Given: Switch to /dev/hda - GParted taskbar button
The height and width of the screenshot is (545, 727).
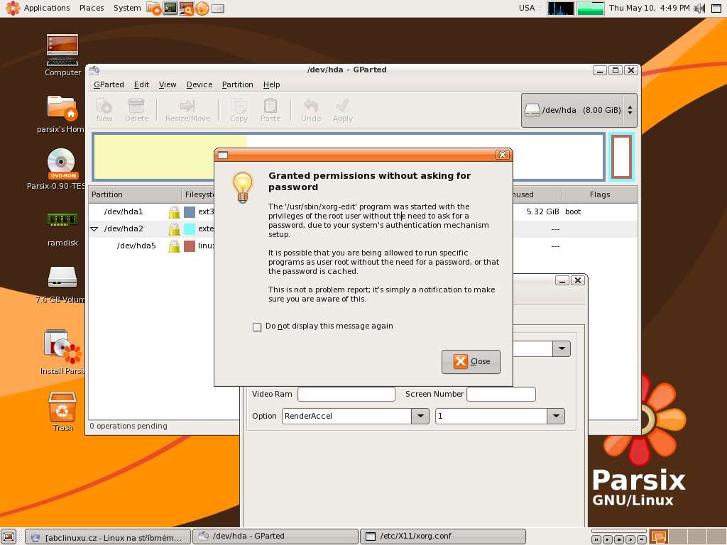Looking at the screenshot, I should (275, 536).
